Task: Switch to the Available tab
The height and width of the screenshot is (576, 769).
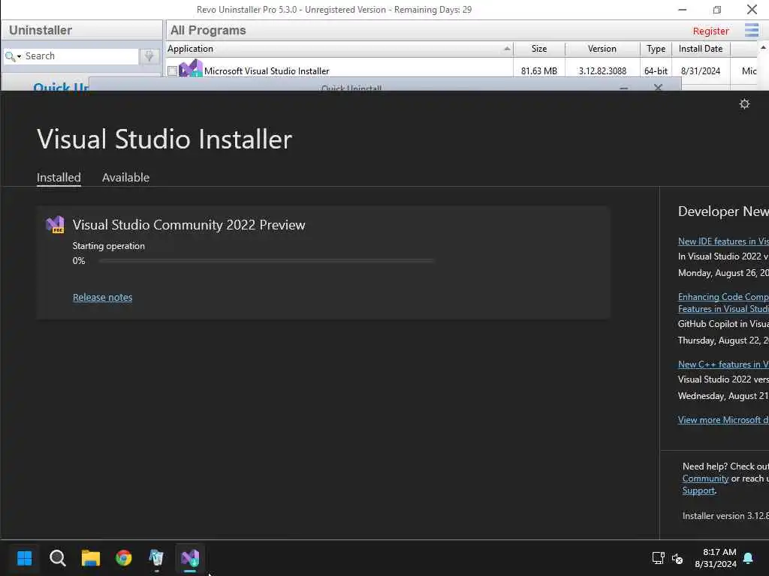Action: 125,177
